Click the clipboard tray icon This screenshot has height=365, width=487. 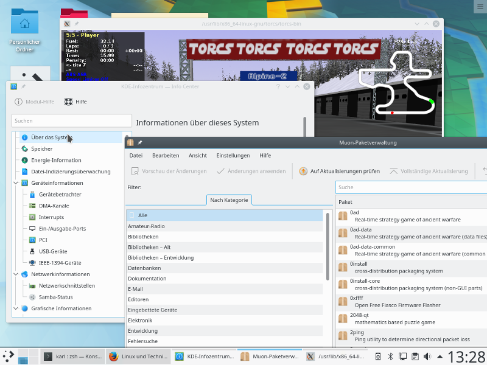(415, 356)
